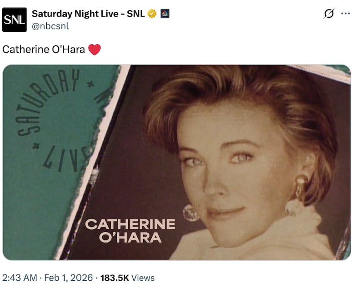Screen dimensions: 359x292
Task: Click the gold verified checkmark badge
Action: [x=152, y=13]
